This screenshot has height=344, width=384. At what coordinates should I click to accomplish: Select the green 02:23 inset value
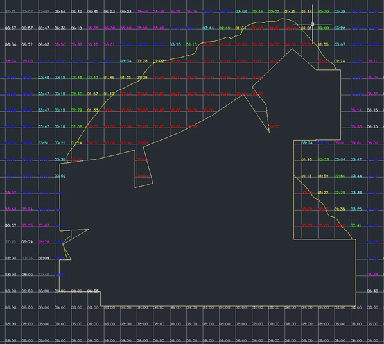tap(323, 159)
